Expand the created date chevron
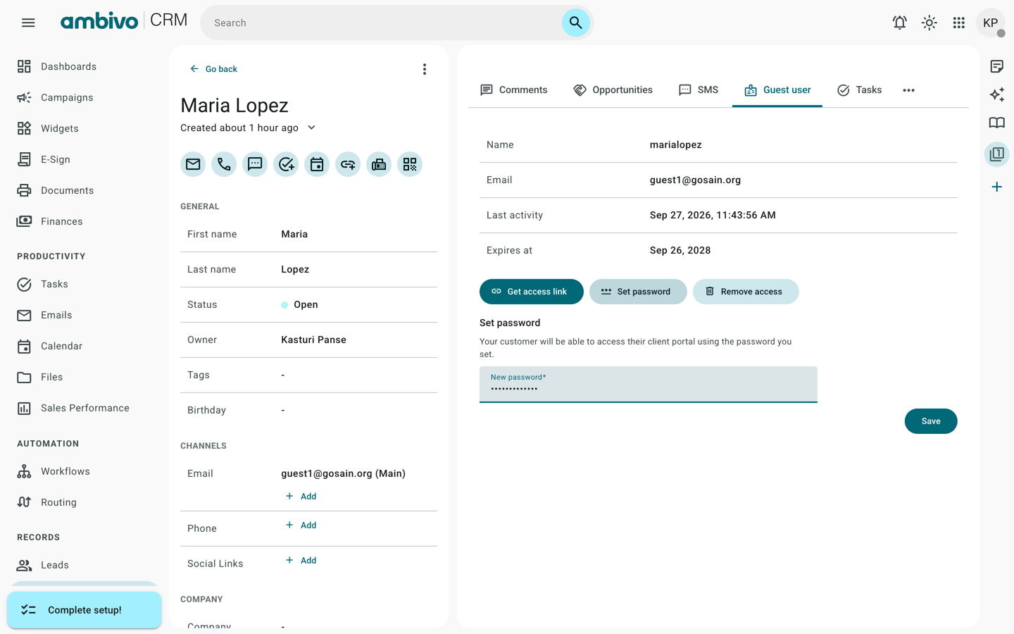 click(x=311, y=128)
